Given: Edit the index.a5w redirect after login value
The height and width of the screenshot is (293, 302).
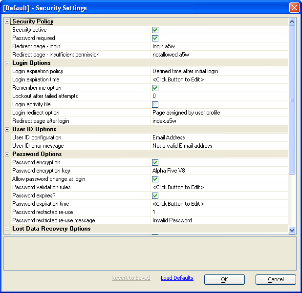Looking at the screenshot, I should point(219,121).
